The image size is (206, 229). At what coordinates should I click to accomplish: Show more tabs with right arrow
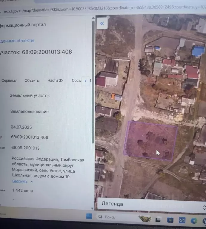click(85, 81)
